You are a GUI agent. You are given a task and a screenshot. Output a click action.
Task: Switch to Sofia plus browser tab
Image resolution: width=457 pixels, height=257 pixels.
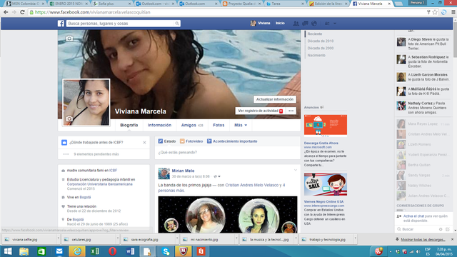point(111,4)
